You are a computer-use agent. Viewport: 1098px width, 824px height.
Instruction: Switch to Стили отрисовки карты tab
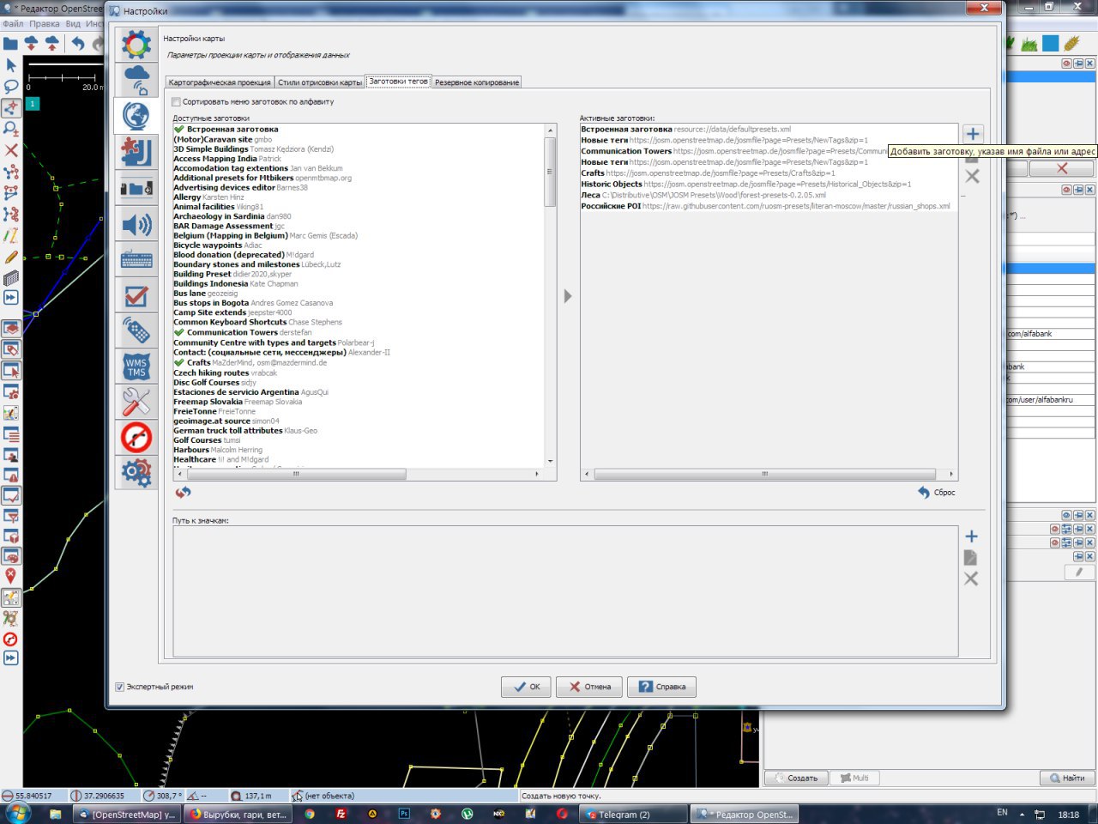click(x=320, y=82)
